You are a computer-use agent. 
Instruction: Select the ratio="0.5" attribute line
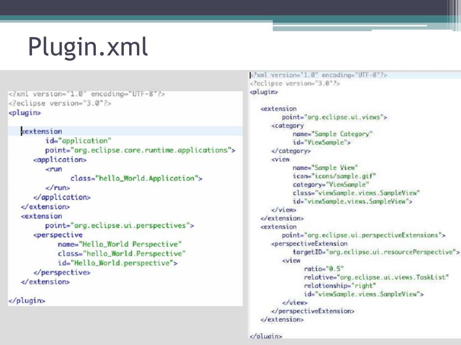point(324,269)
